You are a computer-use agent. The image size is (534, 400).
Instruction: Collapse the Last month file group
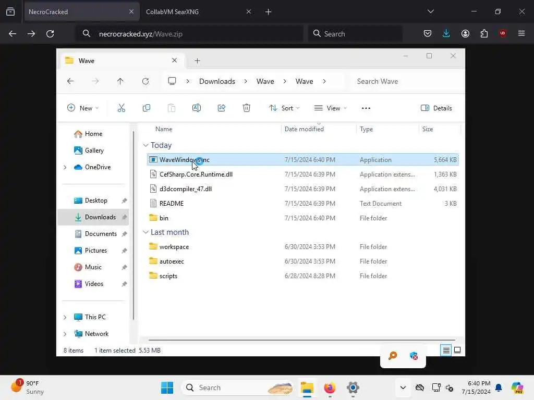coord(146,232)
